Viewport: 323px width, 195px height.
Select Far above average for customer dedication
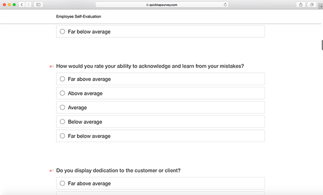[160, 183]
